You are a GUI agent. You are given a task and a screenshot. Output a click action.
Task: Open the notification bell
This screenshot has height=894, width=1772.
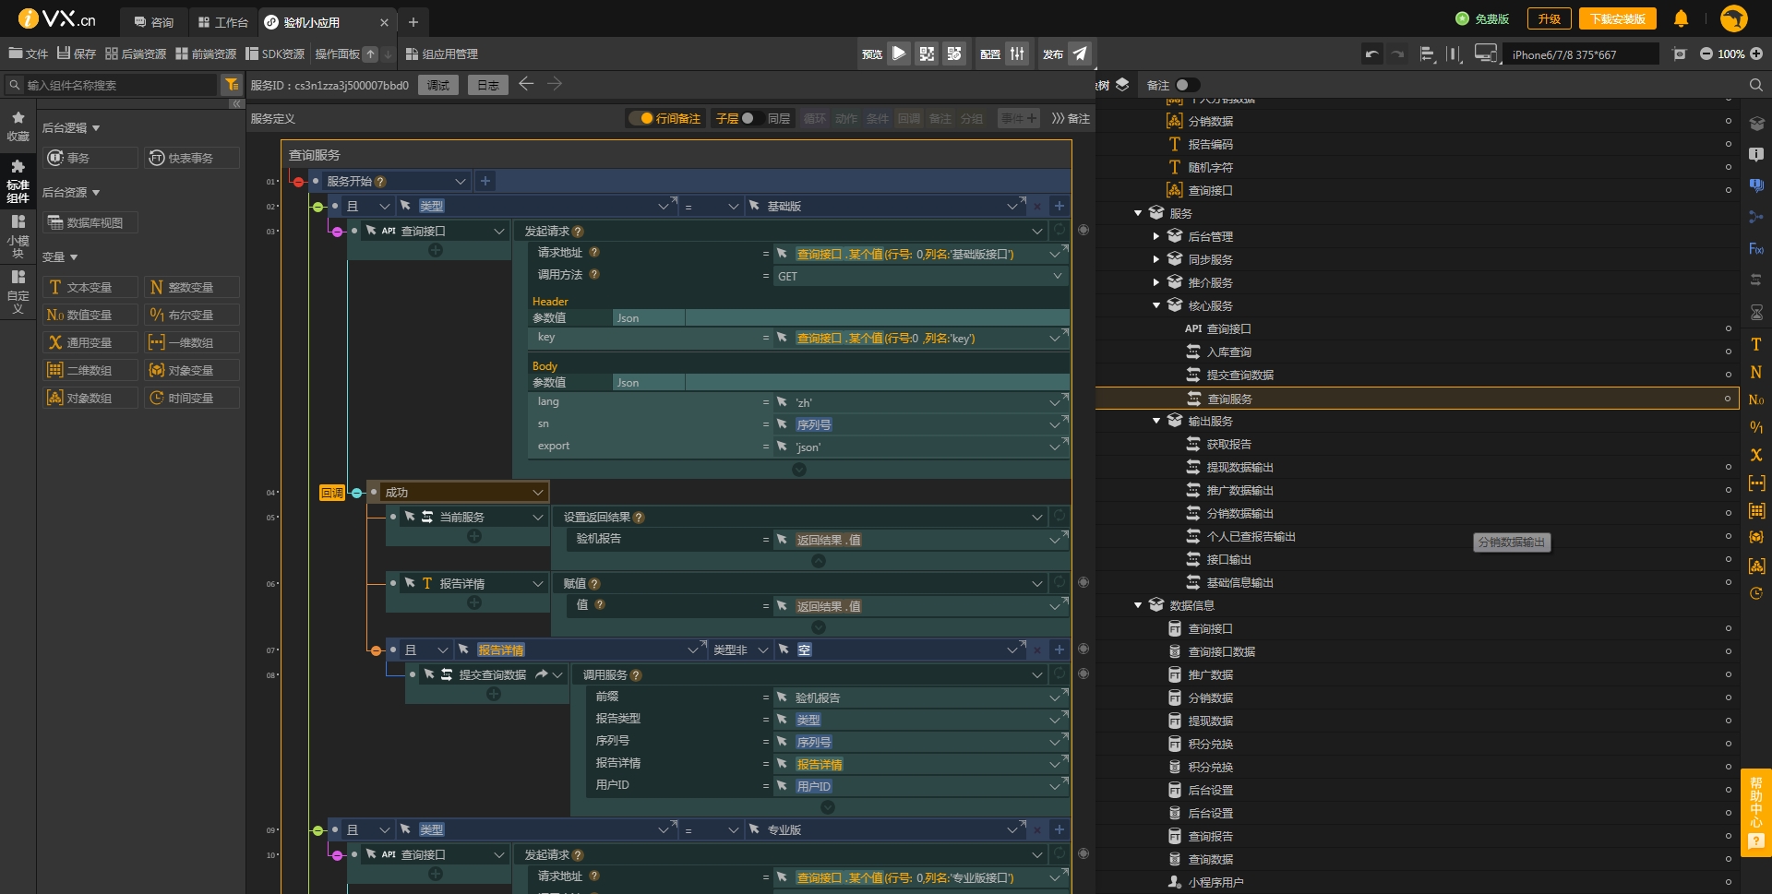(1681, 18)
